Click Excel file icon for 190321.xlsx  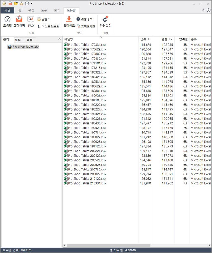(x=65, y=114)
